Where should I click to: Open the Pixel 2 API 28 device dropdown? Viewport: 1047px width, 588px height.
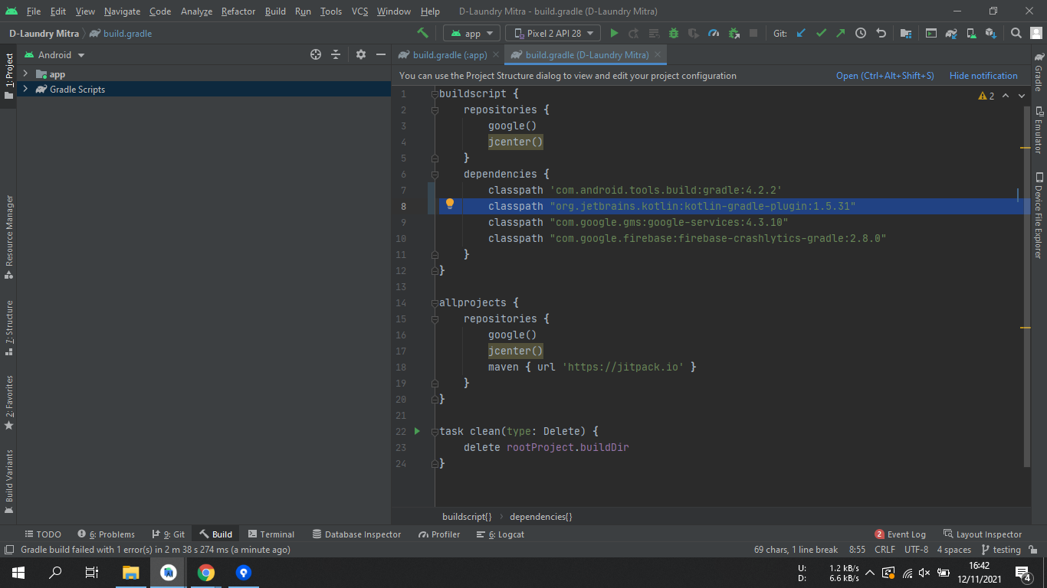coord(553,33)
